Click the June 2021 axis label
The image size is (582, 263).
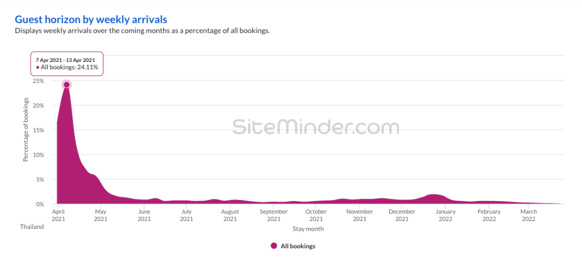point(144,215)
